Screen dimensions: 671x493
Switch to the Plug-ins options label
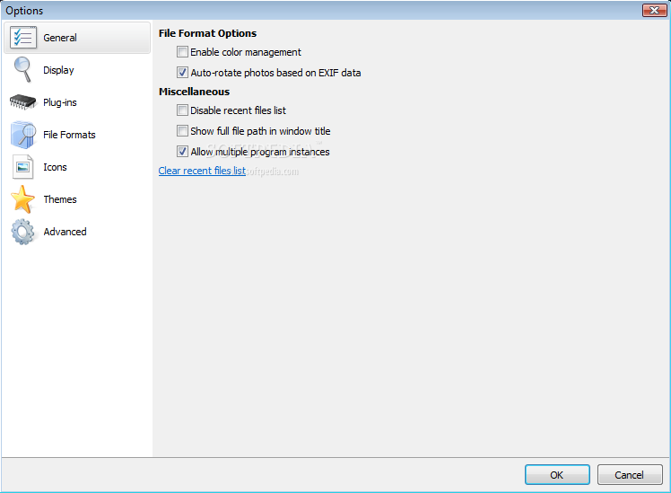tap(60, 102)
